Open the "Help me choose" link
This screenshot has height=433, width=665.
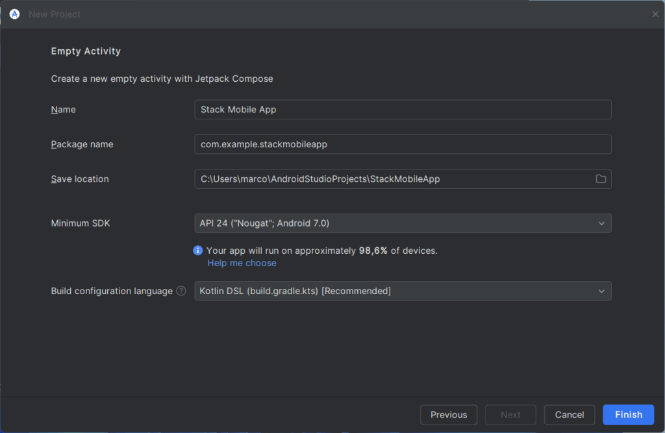(242, 263)
